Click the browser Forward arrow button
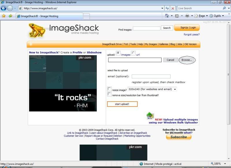Viewport: 231px width, 168px height. 10,8
